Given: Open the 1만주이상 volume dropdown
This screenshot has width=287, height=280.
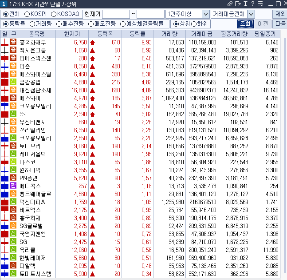Looking at the screenshot, I should point(205,14).
